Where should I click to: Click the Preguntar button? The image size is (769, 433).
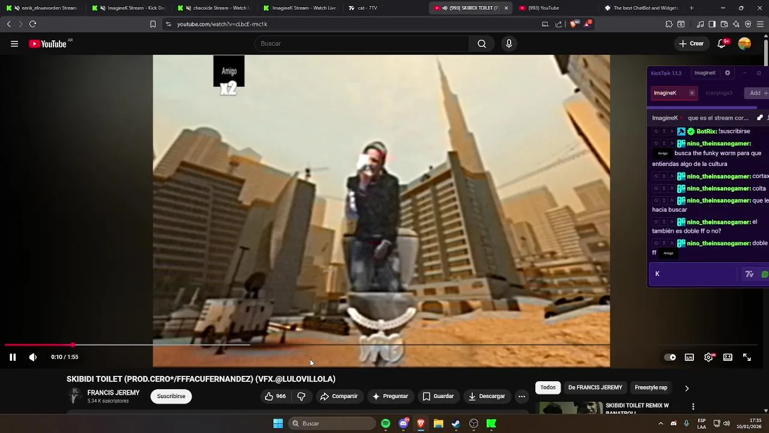tap(390, 396)
